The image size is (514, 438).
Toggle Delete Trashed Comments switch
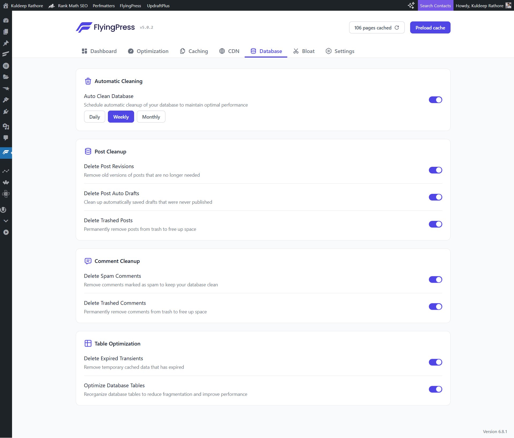coord(435,307)
